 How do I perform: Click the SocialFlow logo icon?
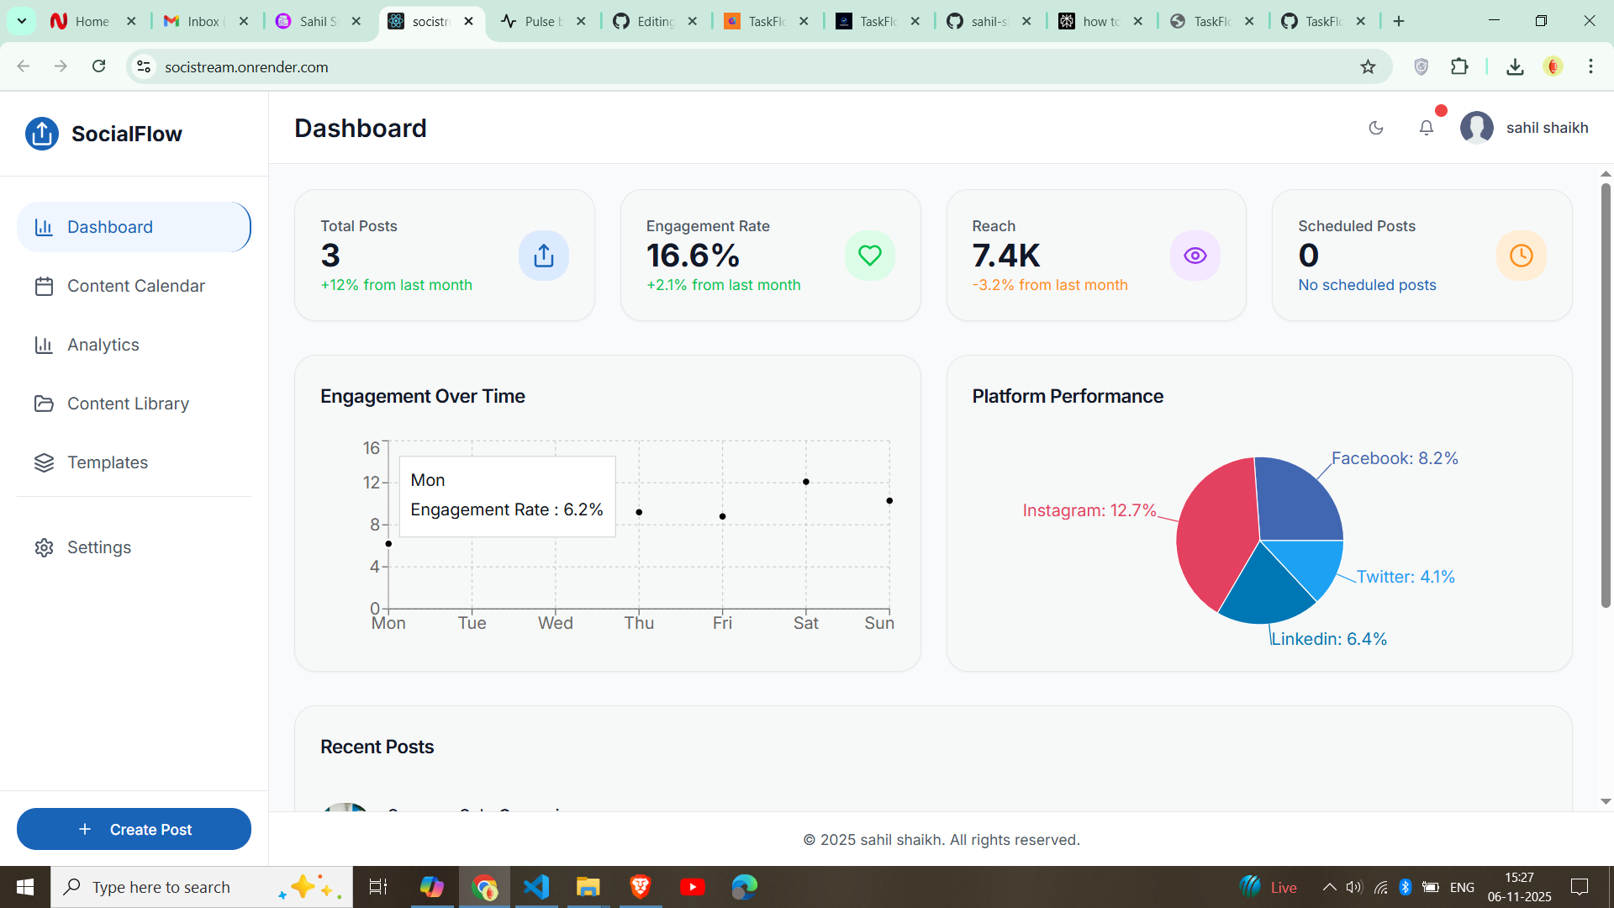point(42,134)
